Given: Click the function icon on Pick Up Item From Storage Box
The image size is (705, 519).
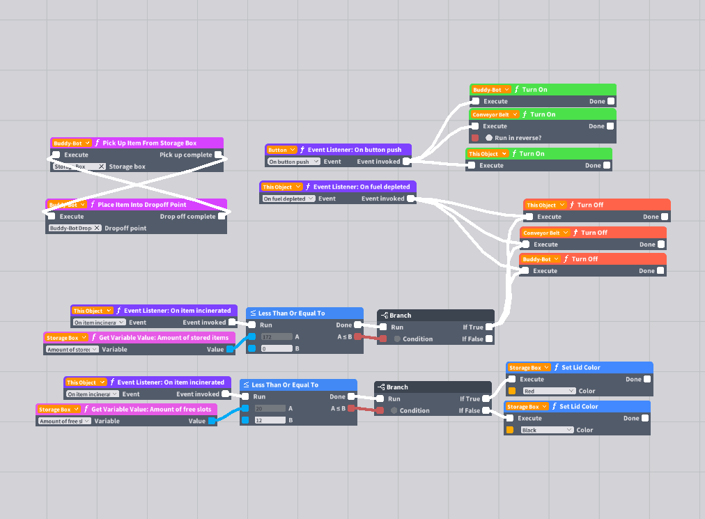Looking at the screenshot, I should (97, 143).
